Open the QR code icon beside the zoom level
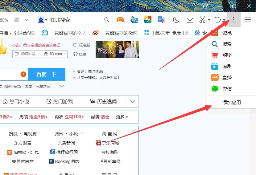 (17, 20)
